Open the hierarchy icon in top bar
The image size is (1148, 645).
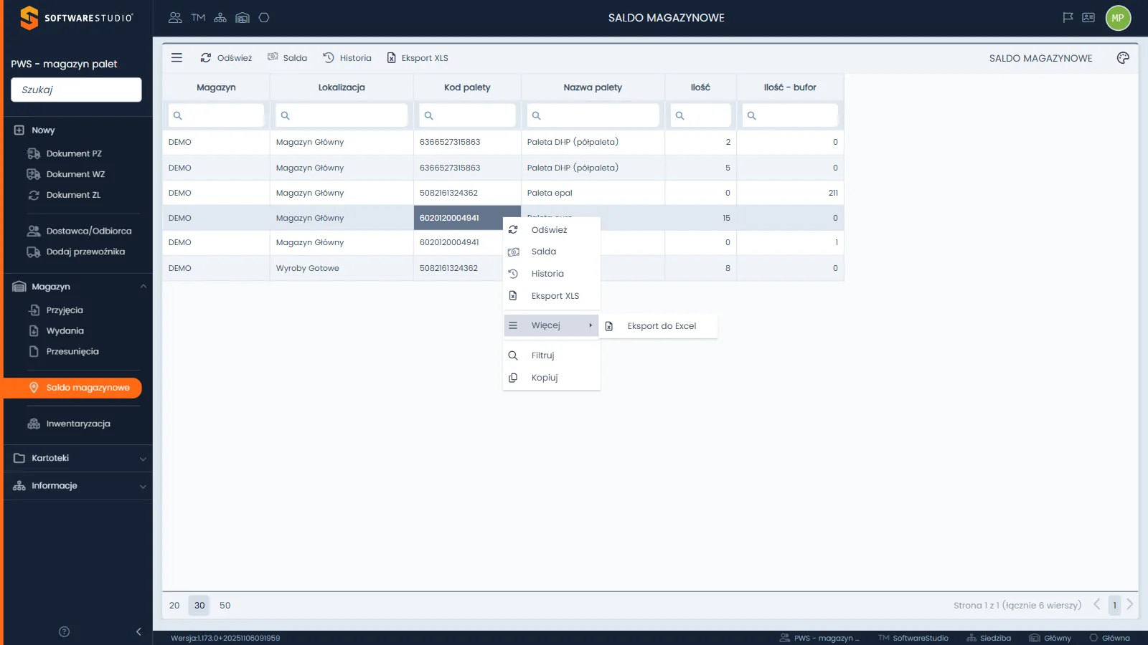[x=220, y=18]
